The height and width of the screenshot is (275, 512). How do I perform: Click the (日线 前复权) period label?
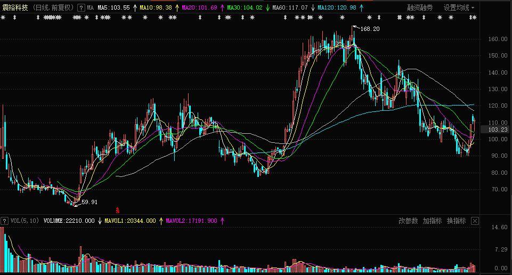pos(54,7)
